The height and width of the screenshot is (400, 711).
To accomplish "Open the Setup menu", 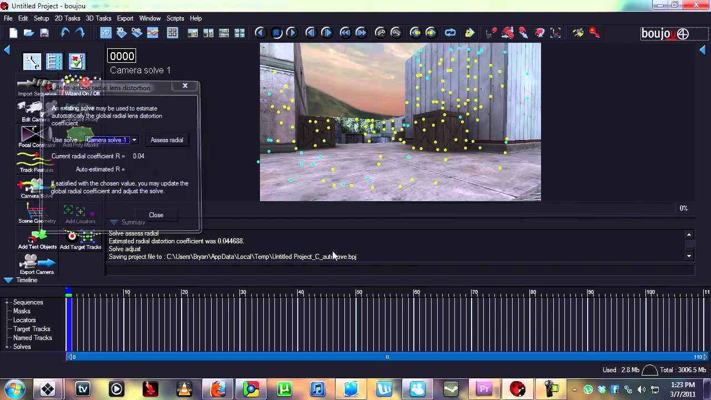I will (x=41, y=18).
